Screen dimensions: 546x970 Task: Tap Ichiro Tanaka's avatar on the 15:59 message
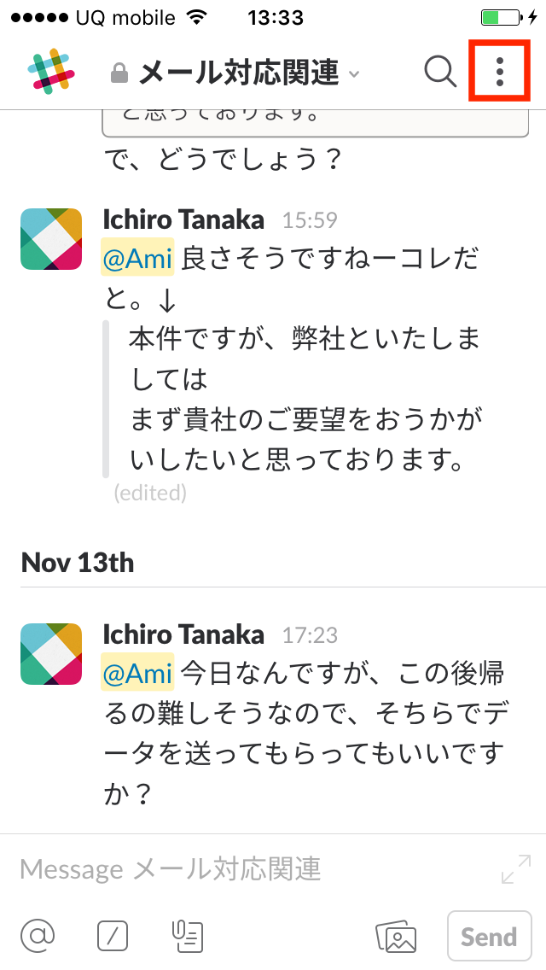pos(50,239)
